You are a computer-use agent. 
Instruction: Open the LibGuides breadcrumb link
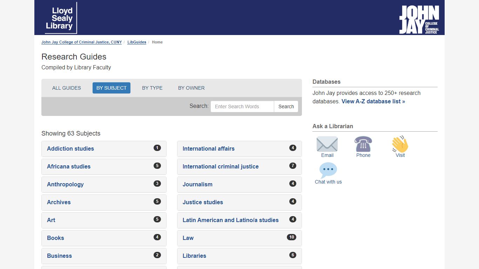(x=137, y=42)
